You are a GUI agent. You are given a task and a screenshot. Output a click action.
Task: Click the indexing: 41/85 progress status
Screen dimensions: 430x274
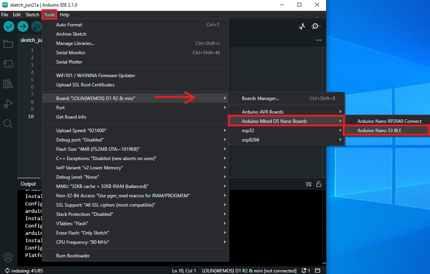tap(24, 271)
